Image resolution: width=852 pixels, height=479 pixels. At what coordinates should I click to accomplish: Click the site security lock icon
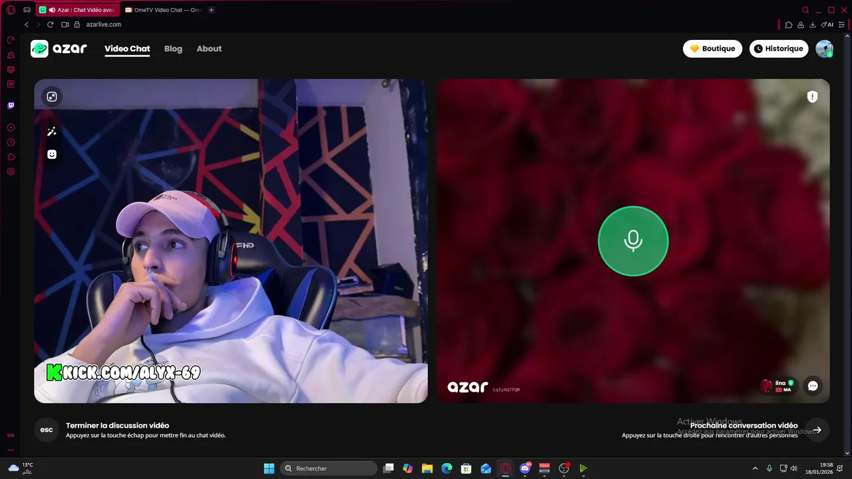pos(77,25)
